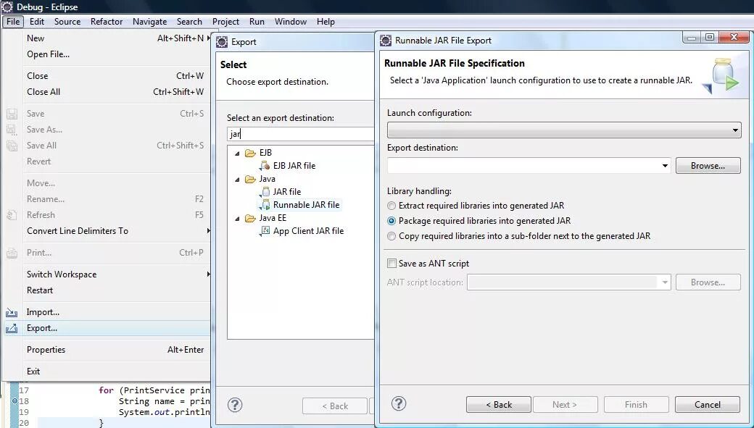The image size is (754, 428).
Task: Click Restart in File menu
Action: point(107,290)
